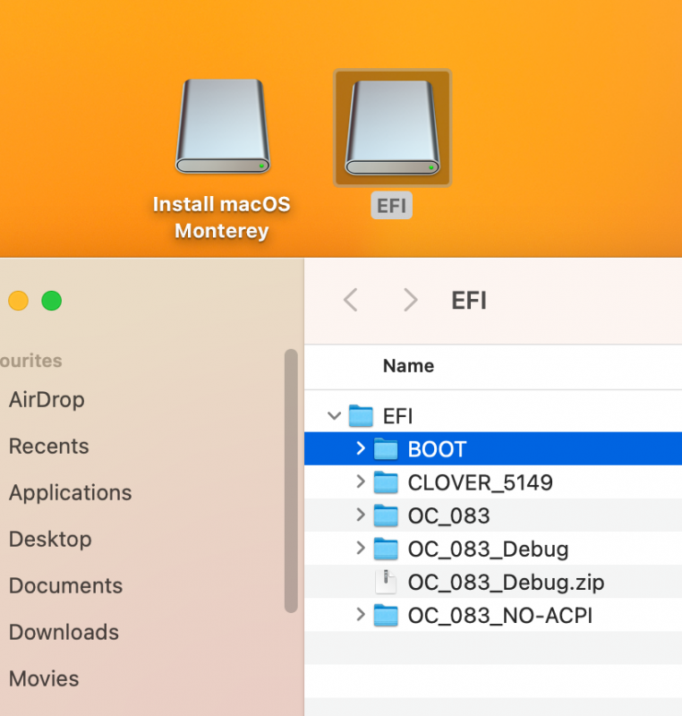Open Applications in the sidebar

(70, 493)
